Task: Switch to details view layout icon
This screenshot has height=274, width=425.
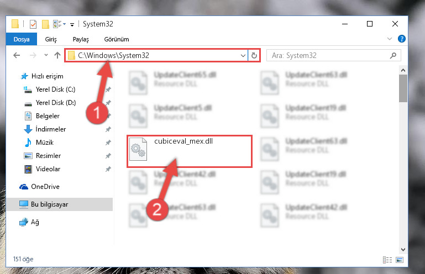Action: coord(387,260)
